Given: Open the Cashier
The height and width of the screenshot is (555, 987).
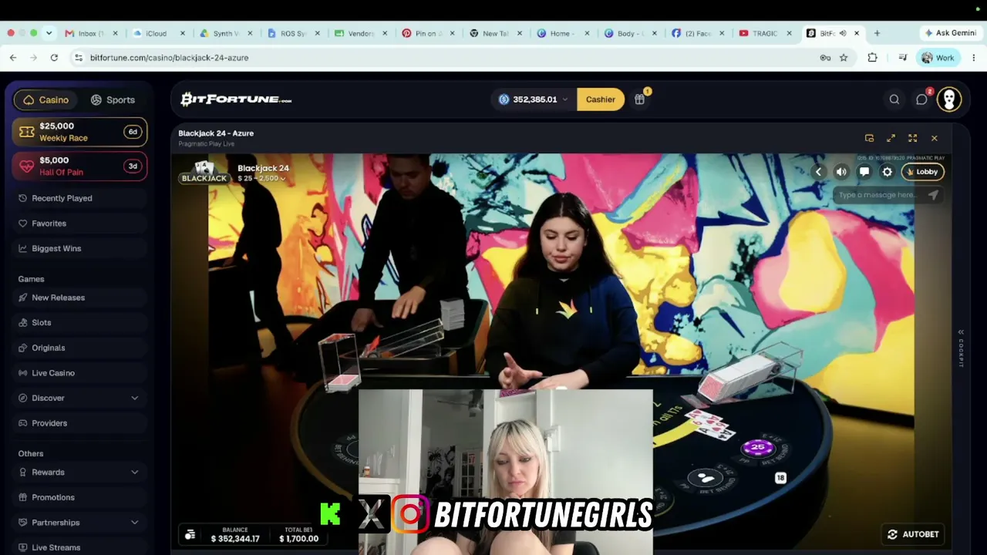Looking at the screenshot, I should point(601,99).
